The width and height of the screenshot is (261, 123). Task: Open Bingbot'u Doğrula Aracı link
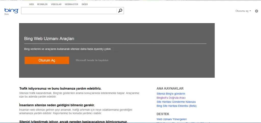pos(171,98)
